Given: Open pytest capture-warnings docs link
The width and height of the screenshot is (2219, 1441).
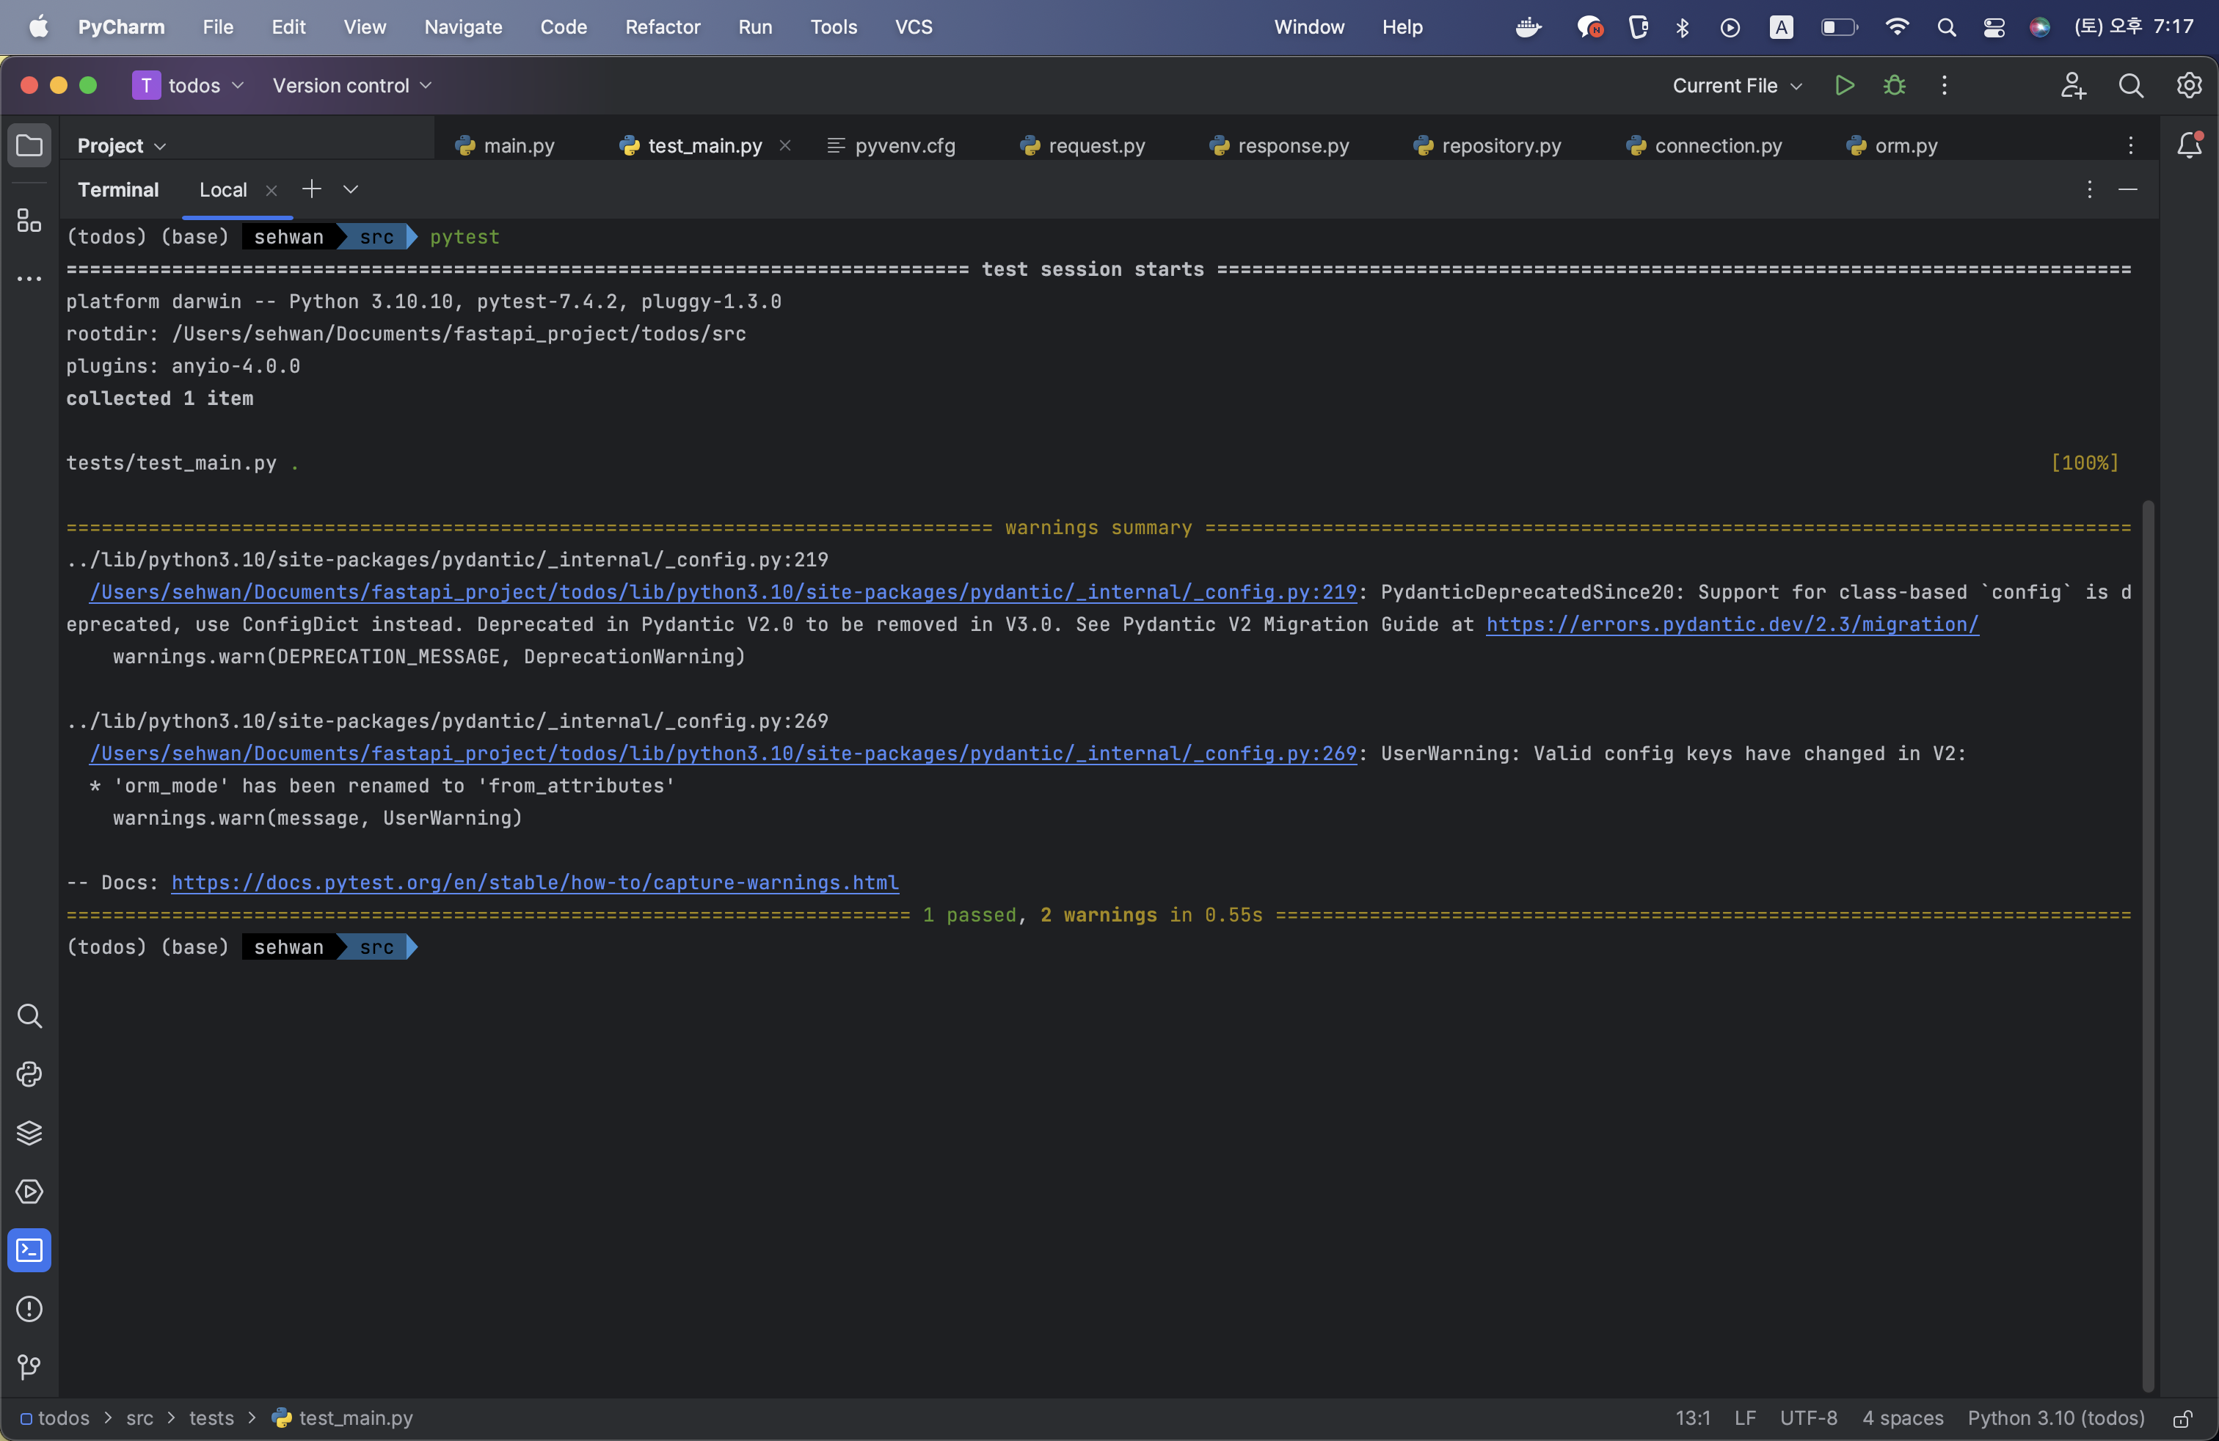Looking at the screenshot, I should pyautogui.click(x=534, y=883).
